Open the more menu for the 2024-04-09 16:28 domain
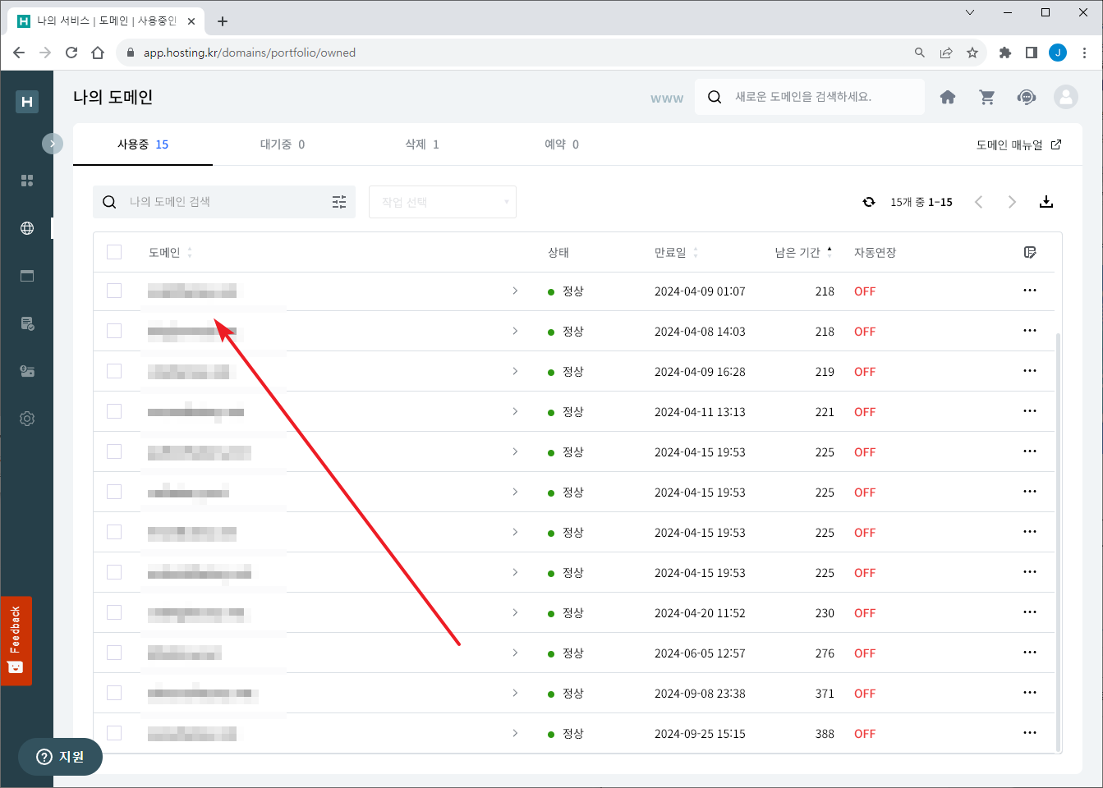 tap(1030, 371)
